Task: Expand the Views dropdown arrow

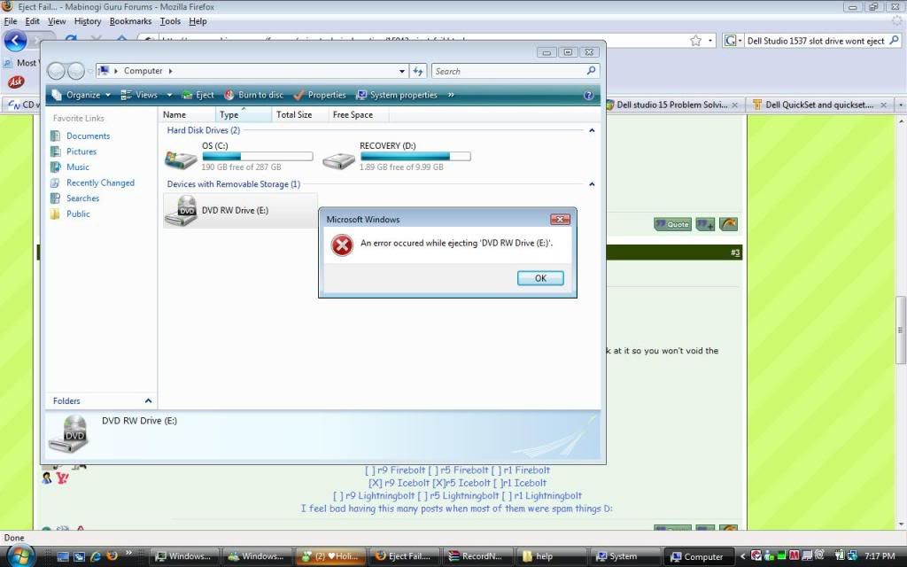Action: [x=169, y=95]
